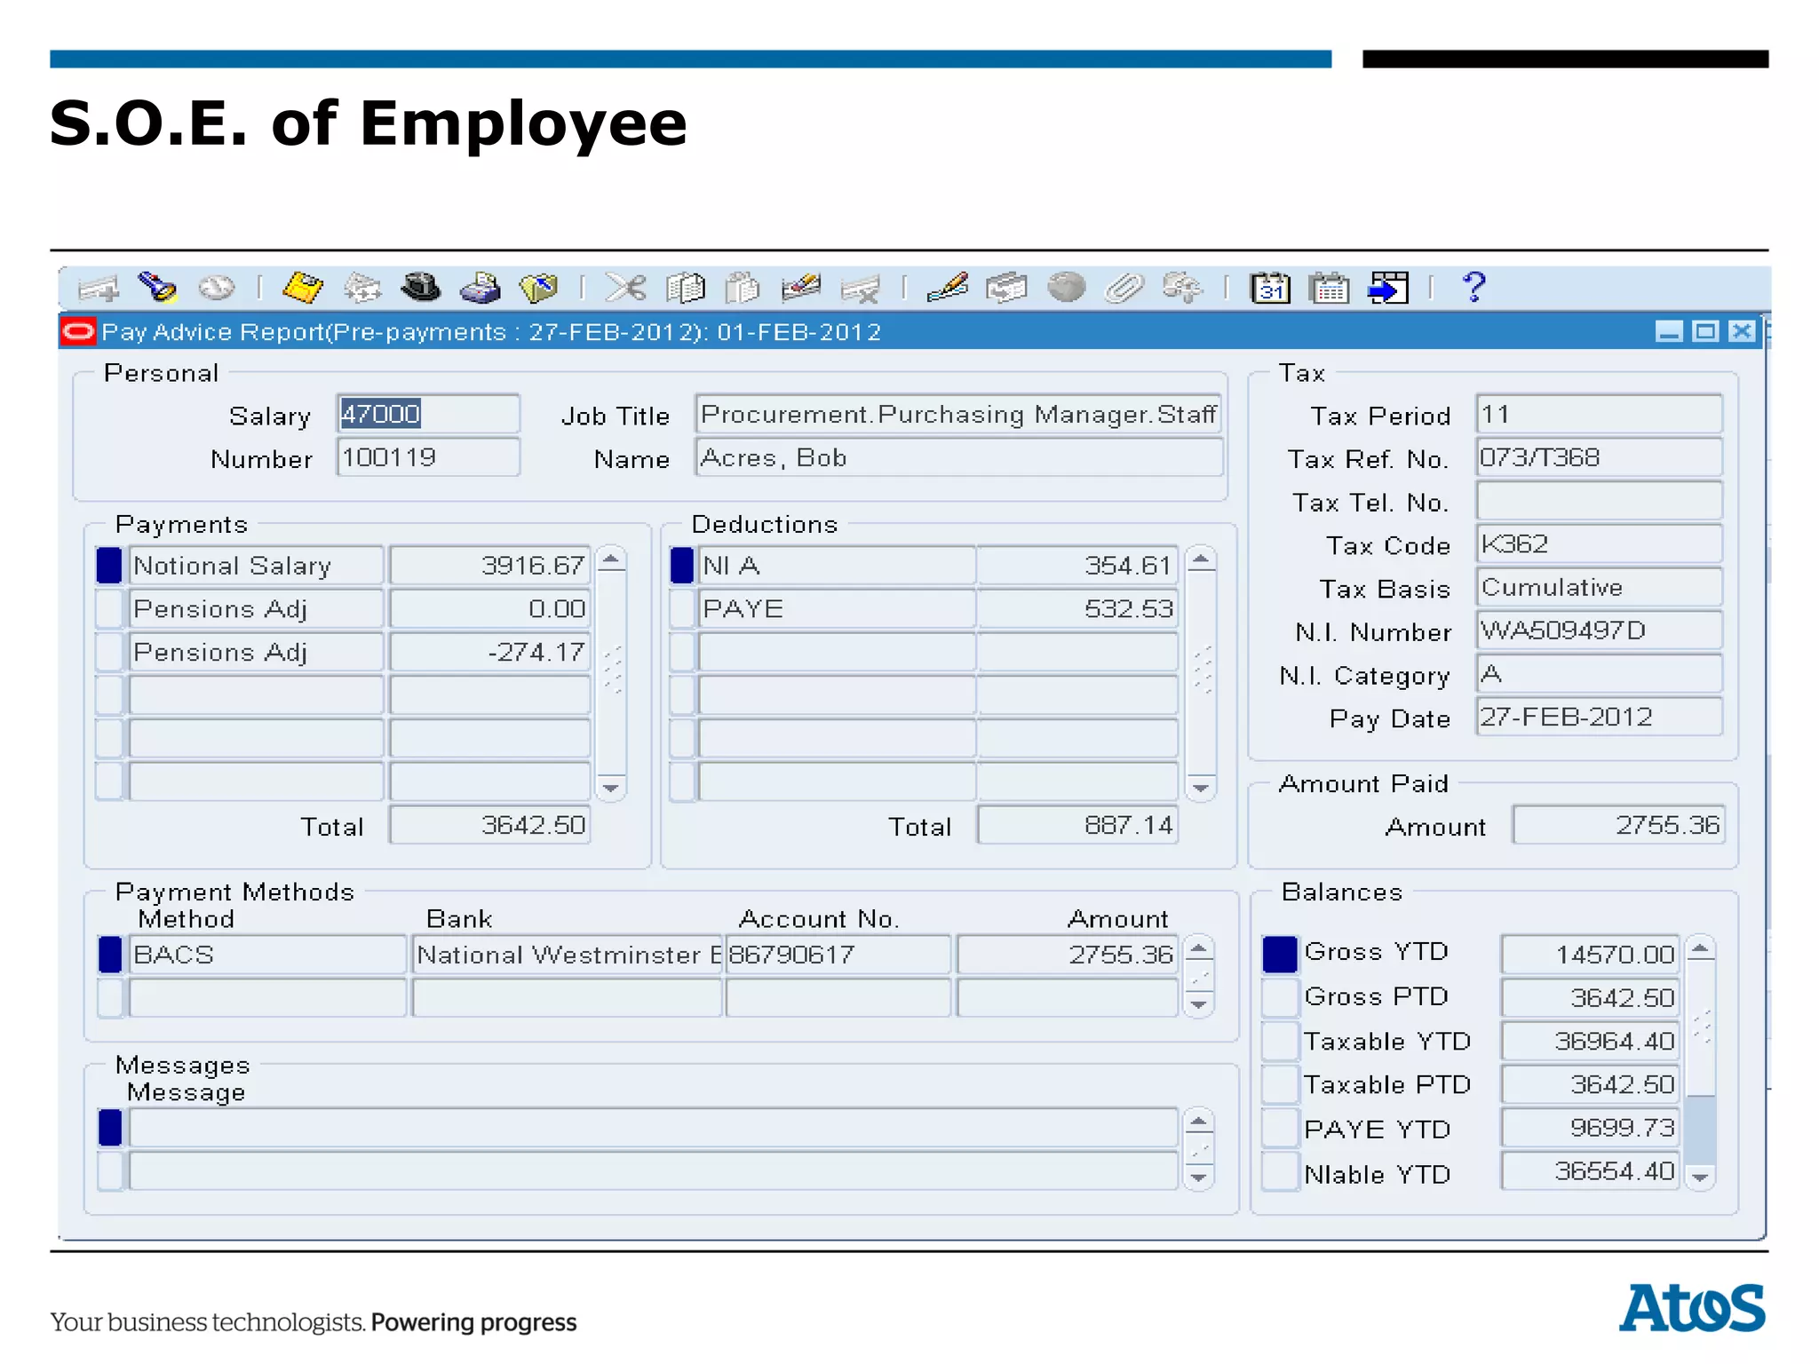Click the empty Tax Tel. No. field
The height and width of the screenshot is (1364, 1819).
[x=1599, y=501]
